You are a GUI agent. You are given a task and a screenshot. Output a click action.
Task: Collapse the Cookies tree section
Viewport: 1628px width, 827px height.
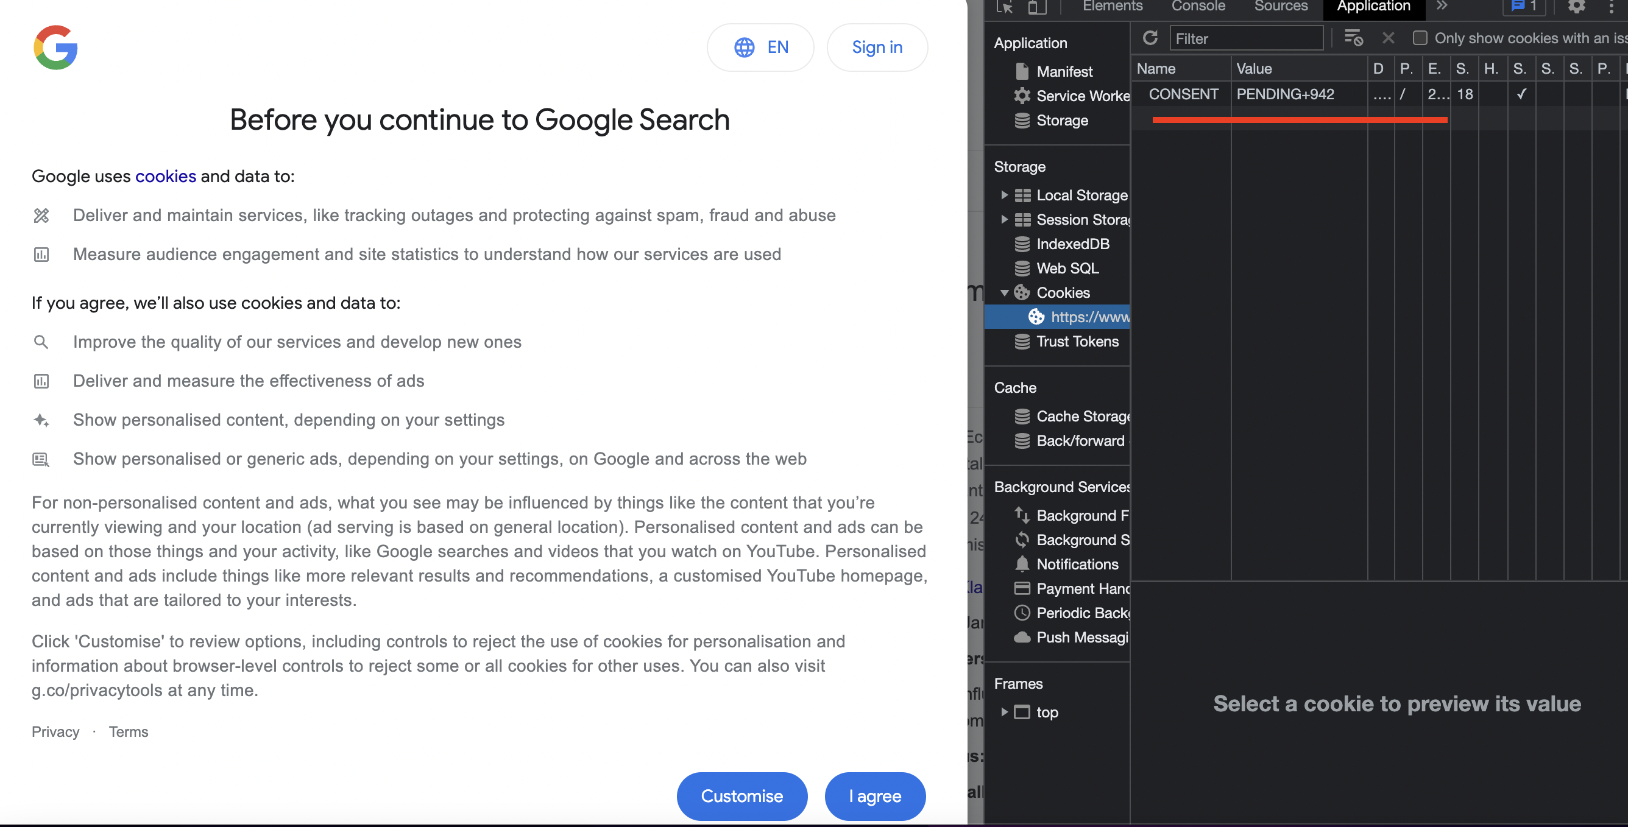click(x=1004, y=292)
